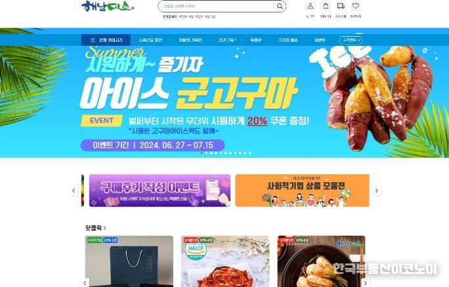Viewport: 449px width, 287px height.
Task: Show next promo banner with right chevron
Action: pos(377,191)
